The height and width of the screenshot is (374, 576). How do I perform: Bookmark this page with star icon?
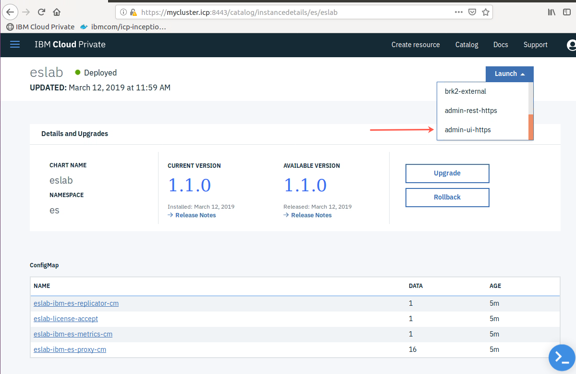pyautogui.click(x=486, y=12)
